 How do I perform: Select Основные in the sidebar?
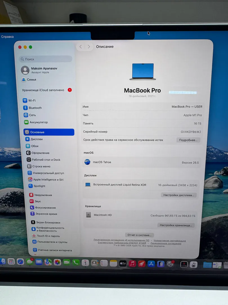[49, 132]
